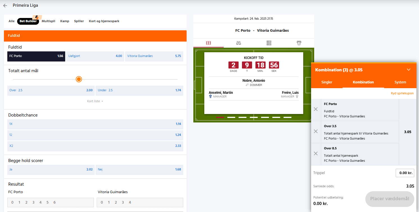Viewport: 419px width, 212px height.
Task: Choose Begge hold scorer Nej 1.68
Action: [x=139, y=170]
